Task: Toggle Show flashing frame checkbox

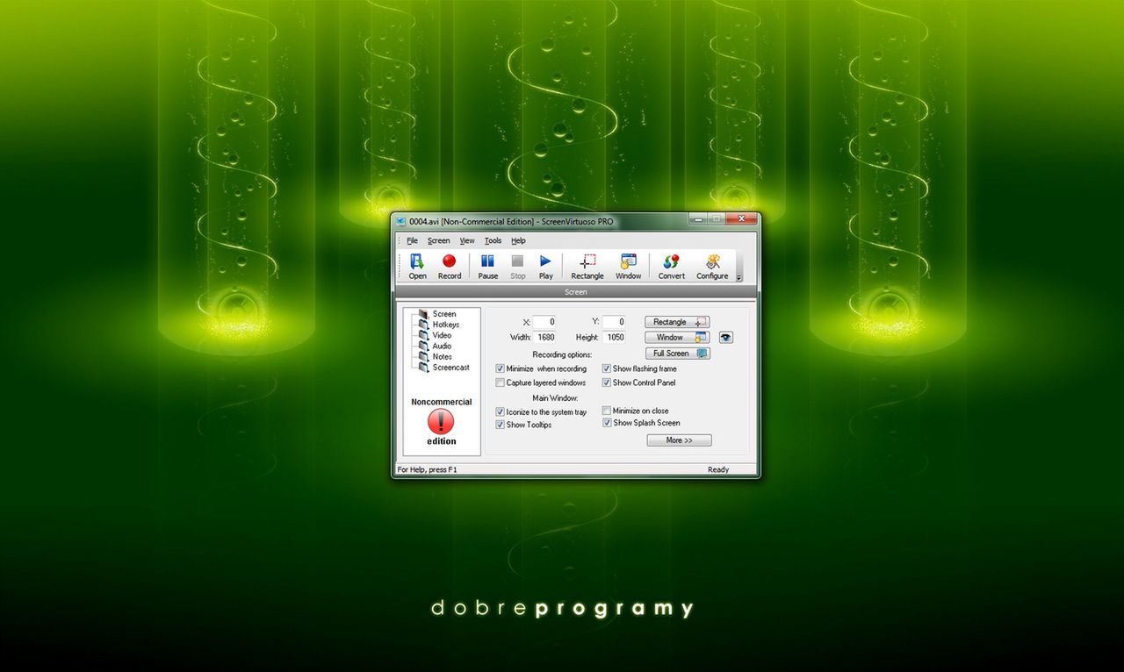Action: [x=607, y=369]
